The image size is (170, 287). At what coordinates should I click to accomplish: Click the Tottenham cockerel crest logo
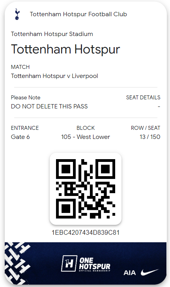[x=17, y=14]
